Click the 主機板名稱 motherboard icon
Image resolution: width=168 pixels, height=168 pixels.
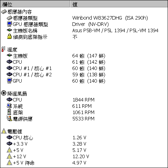[x=9, y=30]
